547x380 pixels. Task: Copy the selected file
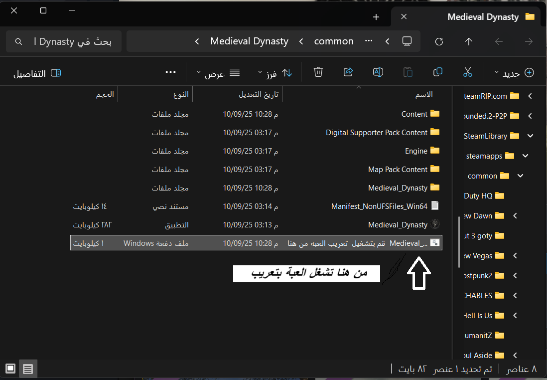[x=437, y=72]
